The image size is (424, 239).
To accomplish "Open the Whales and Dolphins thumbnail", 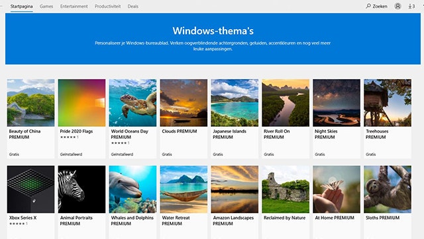I will (x=132, y=189).
